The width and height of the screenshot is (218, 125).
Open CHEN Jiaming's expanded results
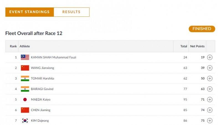[210, 110]
